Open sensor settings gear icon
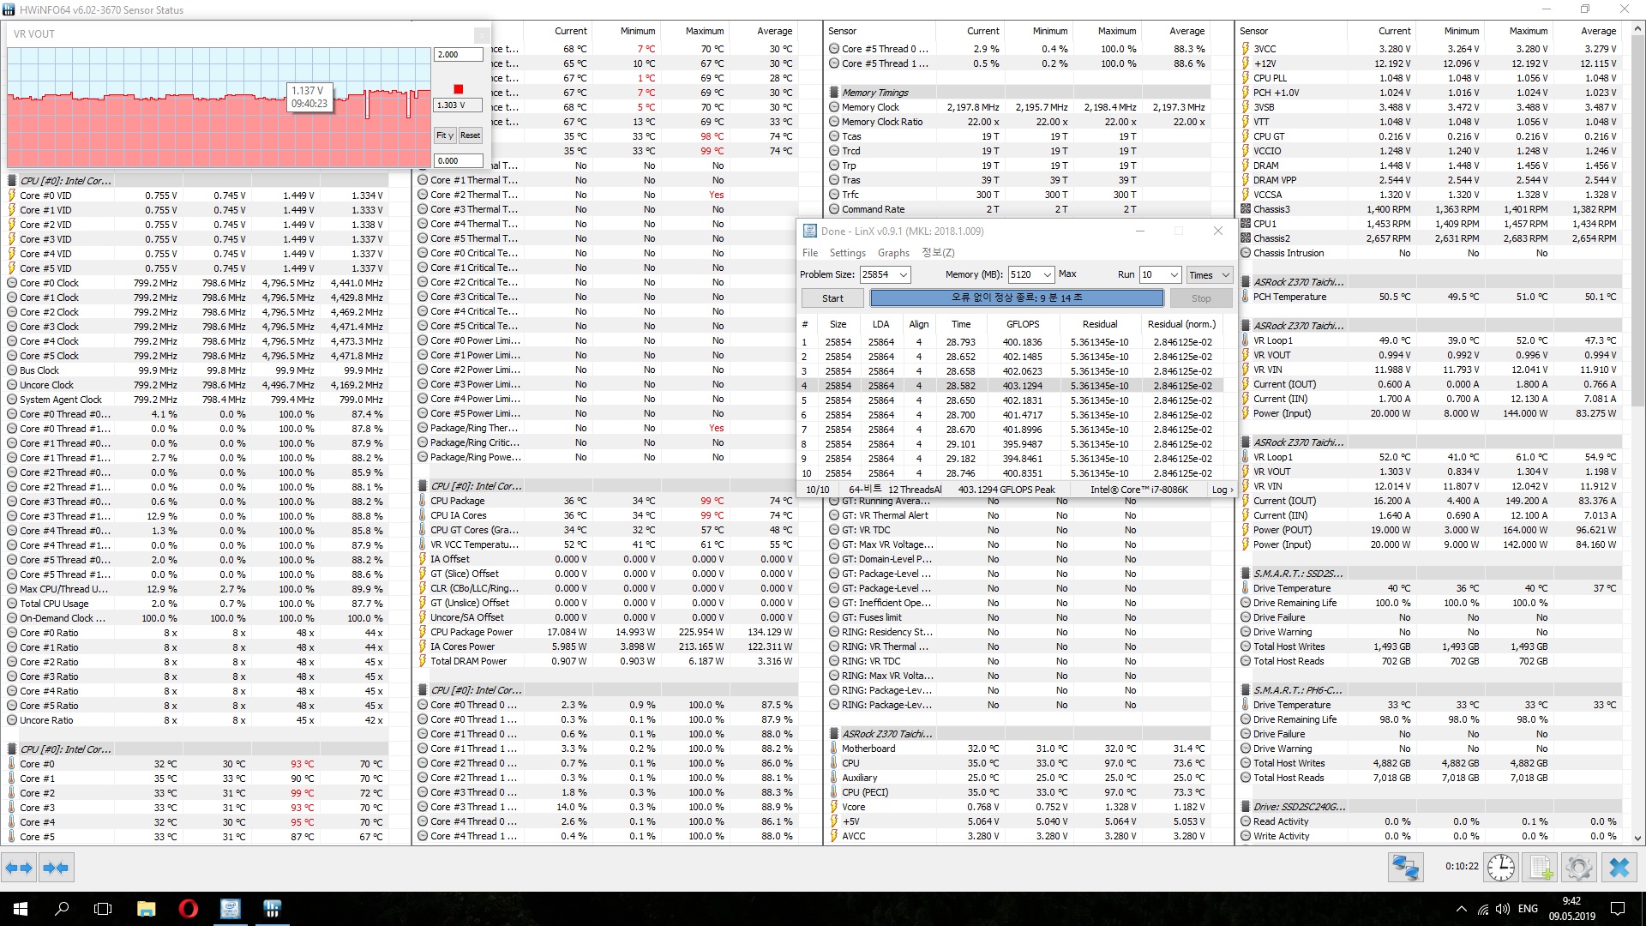1646x926 pixels. tap(1578, 868)
